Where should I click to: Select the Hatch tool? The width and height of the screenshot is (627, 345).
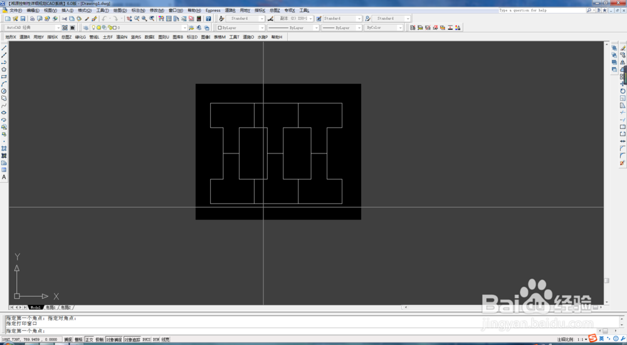coord(4,148)
